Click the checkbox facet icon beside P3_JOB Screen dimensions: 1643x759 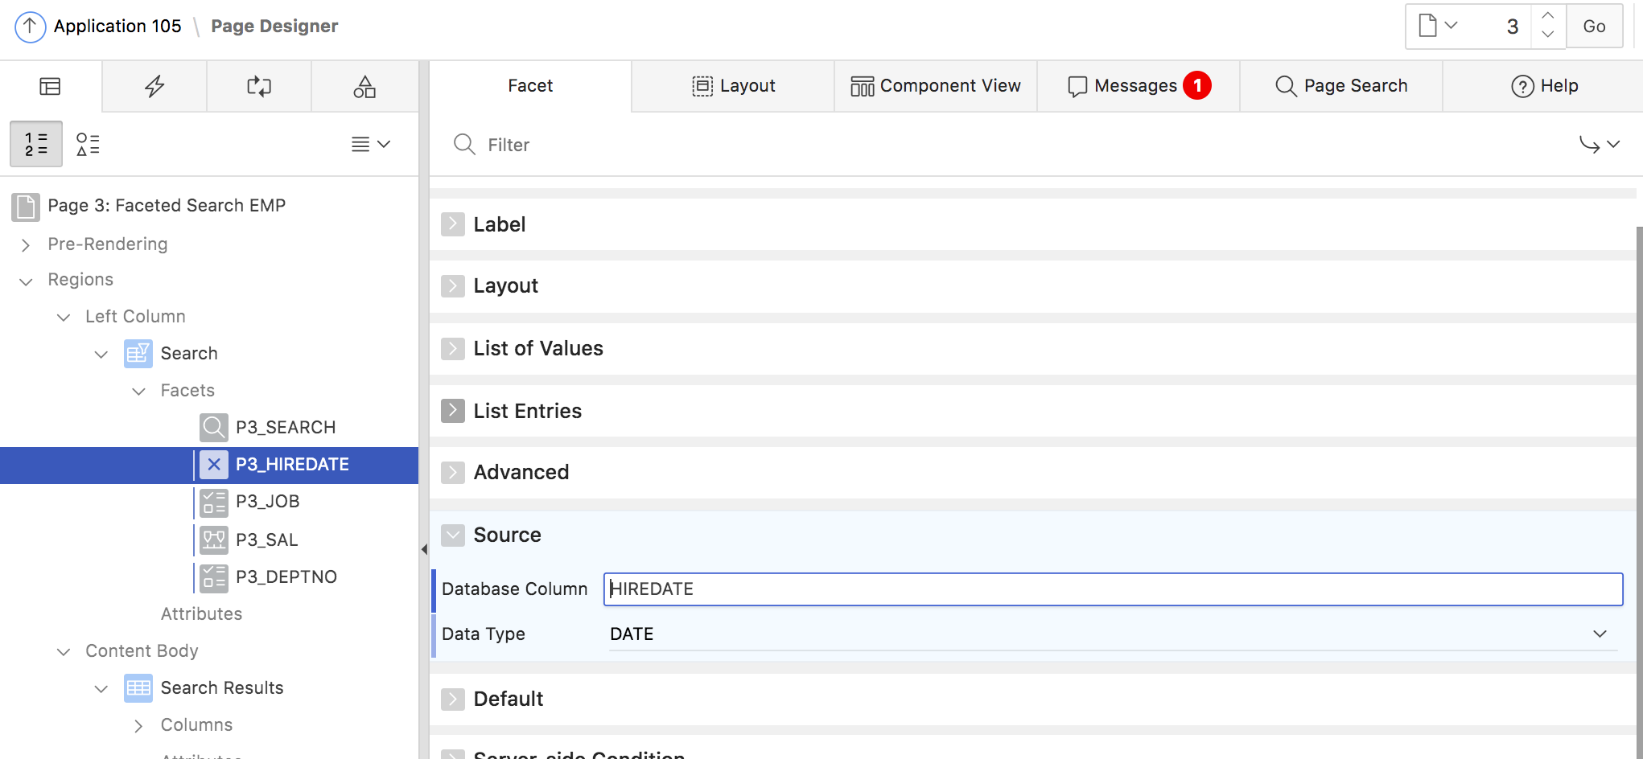click(x=212, y=502)
